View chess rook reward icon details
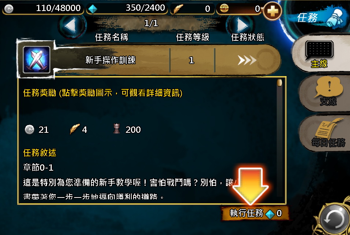This screenshot has height=235, width=350. coord(117,129)
